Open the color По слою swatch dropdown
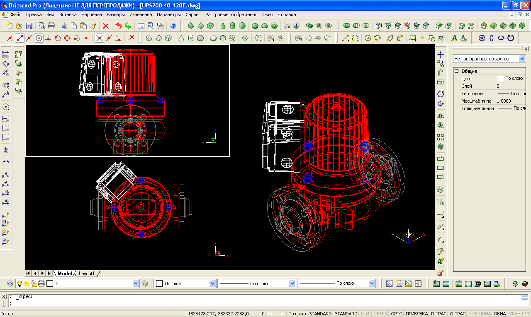The height and width of the screenshot is (317, 531). 212,283
